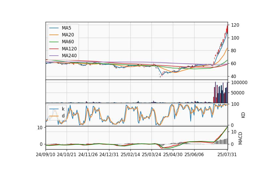Click the purple MA240 legend line sample
This screenshot has width=253, height=182.
click(x=54, y=56)
